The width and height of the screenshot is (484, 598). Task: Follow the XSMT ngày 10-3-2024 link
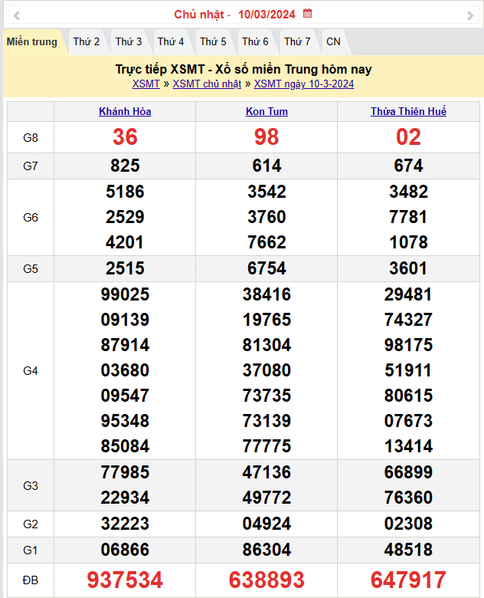click(304, 84)
